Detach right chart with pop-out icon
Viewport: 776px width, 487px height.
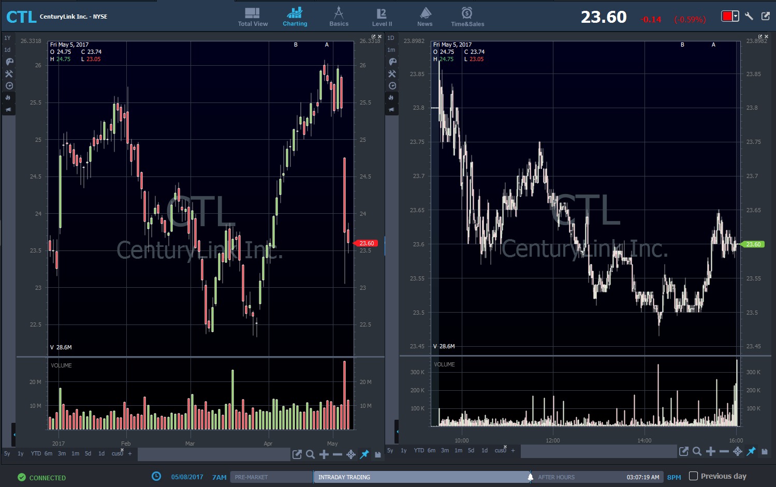pyautogui.click(x=684, y=451)
